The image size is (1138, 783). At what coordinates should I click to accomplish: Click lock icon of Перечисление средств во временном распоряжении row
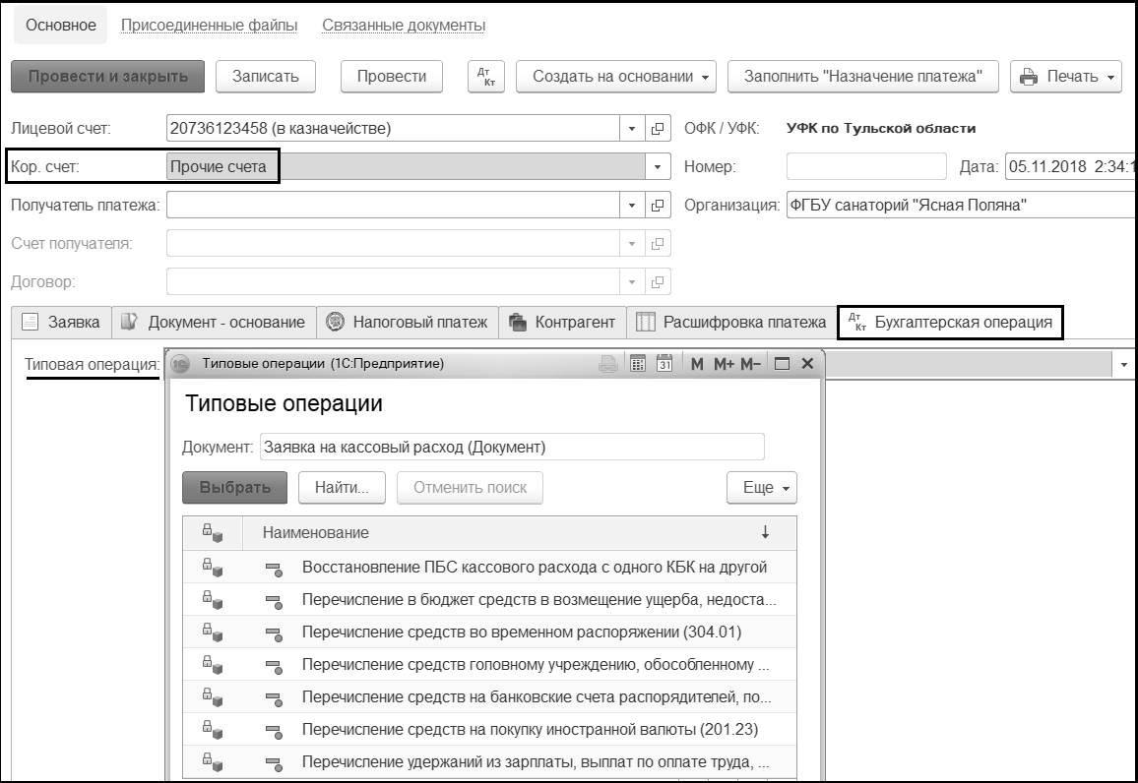pos(212,632)
